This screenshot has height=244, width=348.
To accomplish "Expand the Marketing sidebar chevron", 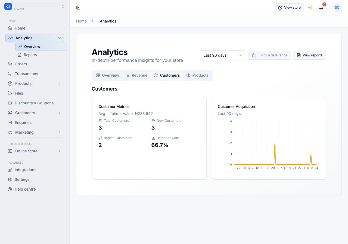I will [60, 132].
